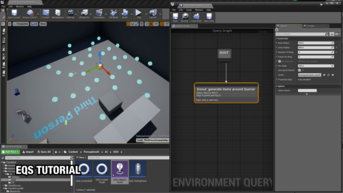Click the Option Name input field
This screenshot has width=343, height=193.
(307, 91)
